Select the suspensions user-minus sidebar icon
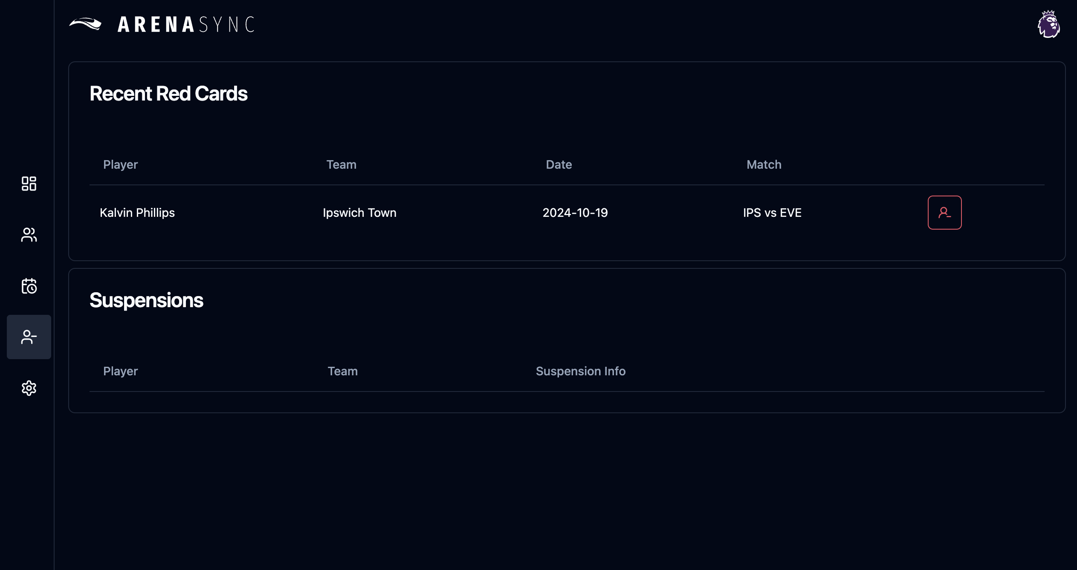 [29, 337]
